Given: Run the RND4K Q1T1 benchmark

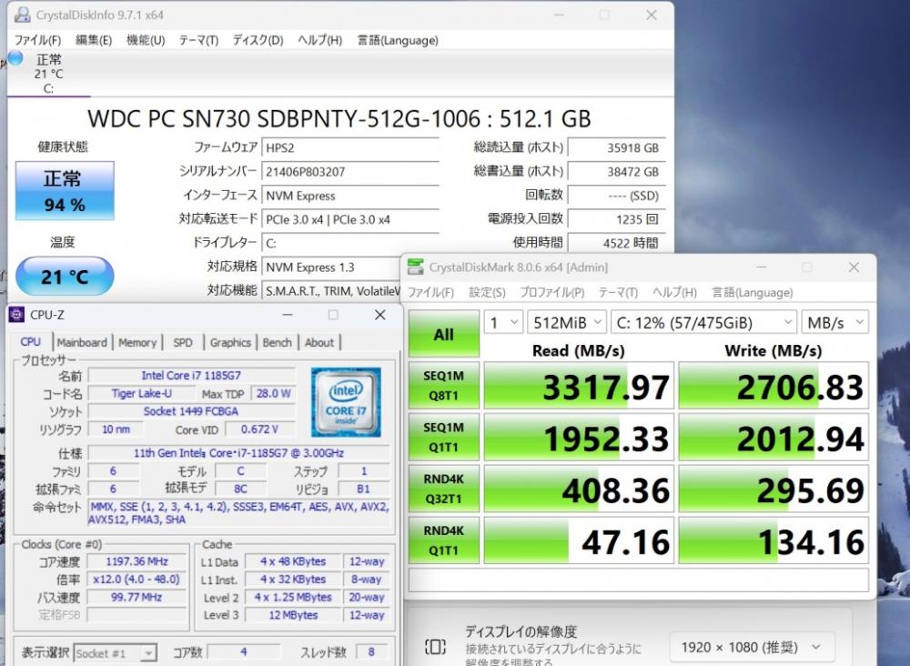Looking at the screenshot, I should coord(444,540).
